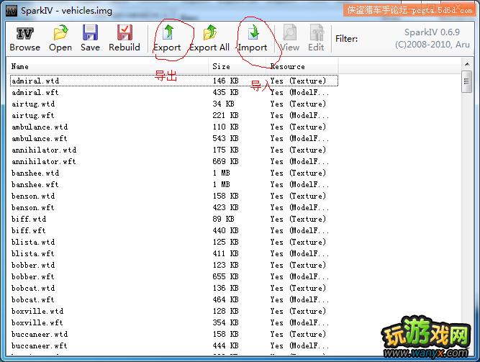Click the greyed Edit toolbar icon
Image resolution: width=480 pixels, height=362 pixels.
point(317,32)
